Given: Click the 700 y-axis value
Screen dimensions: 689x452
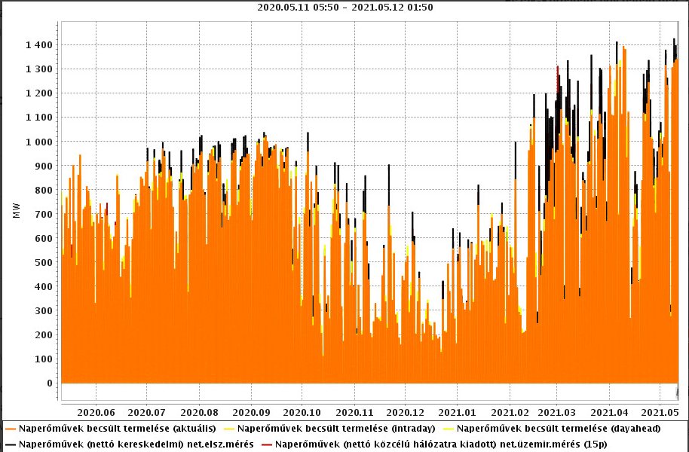Looking at the screenshot, I should tap(44, 214).
